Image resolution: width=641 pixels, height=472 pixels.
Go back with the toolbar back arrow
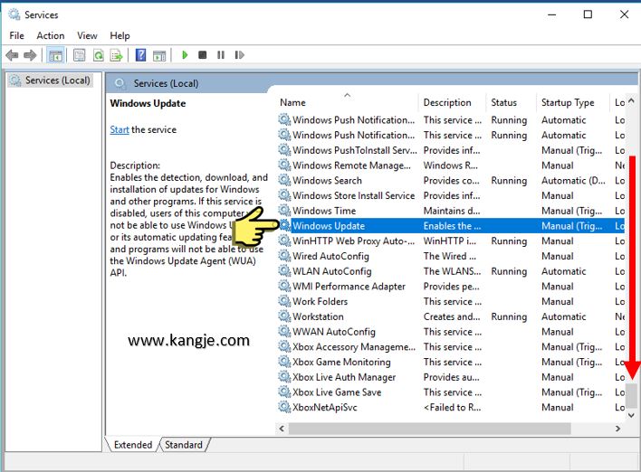click(x=13, y=55)
